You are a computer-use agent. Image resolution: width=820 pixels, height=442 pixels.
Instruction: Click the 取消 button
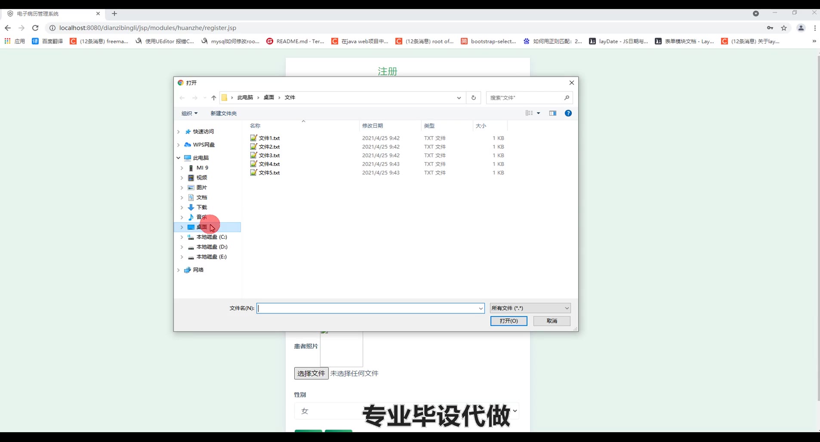point(552,321)
